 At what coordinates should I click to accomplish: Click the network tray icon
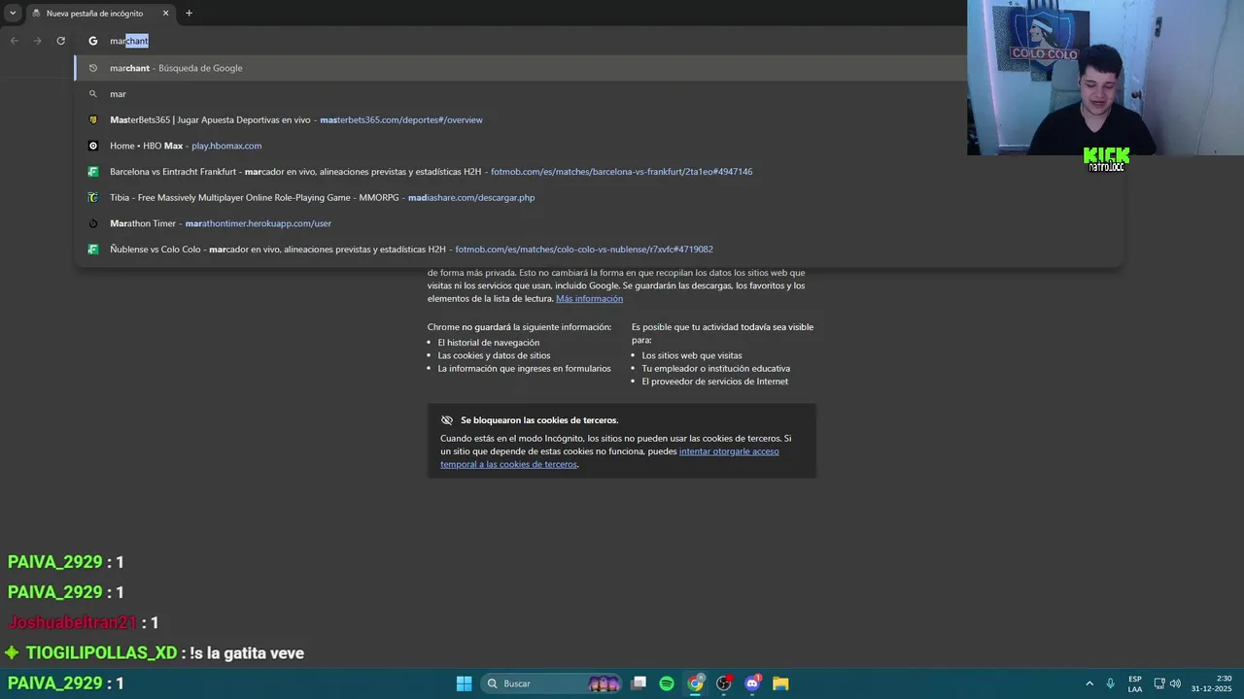[1159, 683]
